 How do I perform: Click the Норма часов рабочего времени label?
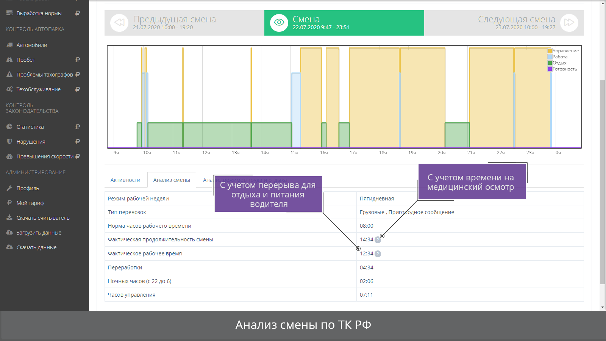tap(150, 226)
